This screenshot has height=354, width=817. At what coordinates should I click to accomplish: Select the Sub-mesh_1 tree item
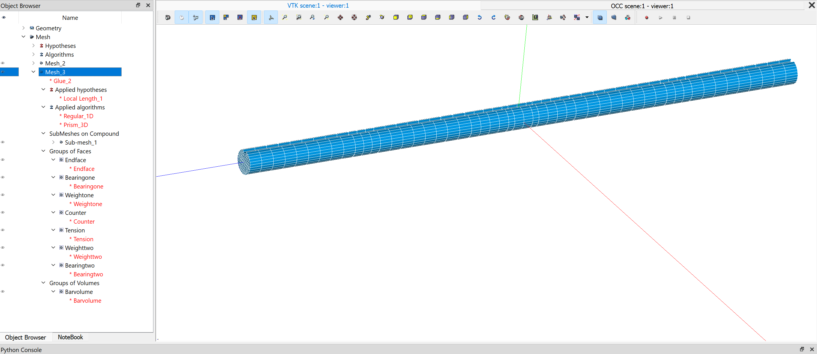(x=81, y=143)
